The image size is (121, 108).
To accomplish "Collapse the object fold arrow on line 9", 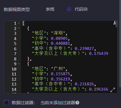I will [19, 64].
